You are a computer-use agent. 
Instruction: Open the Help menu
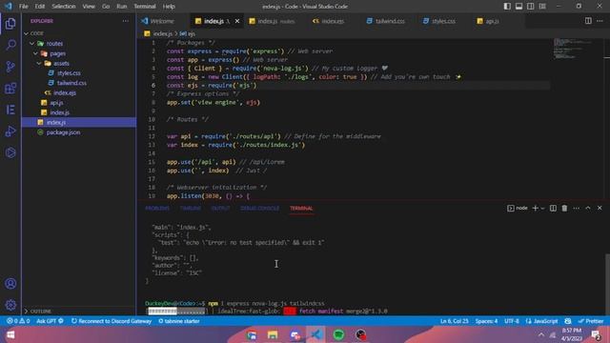(169, 7)
